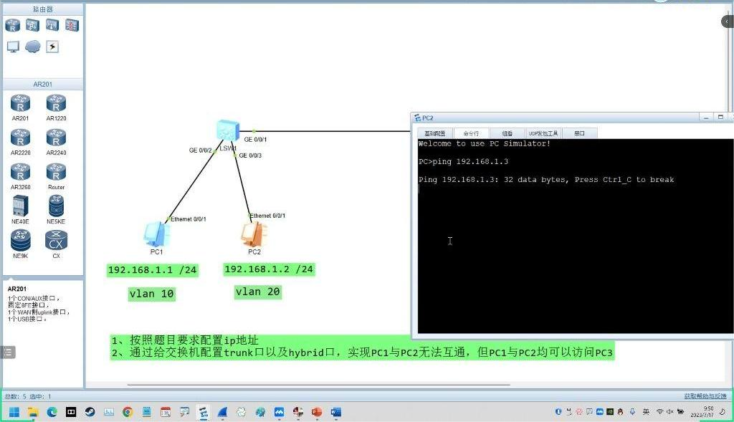Open PowerPoint from the taskbar
Image resolution: width=734 pixels, height=422 pixels.
click(x=317, y=412)
